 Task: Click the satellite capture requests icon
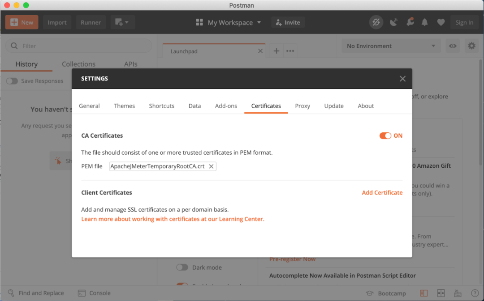tap(393, 22)
